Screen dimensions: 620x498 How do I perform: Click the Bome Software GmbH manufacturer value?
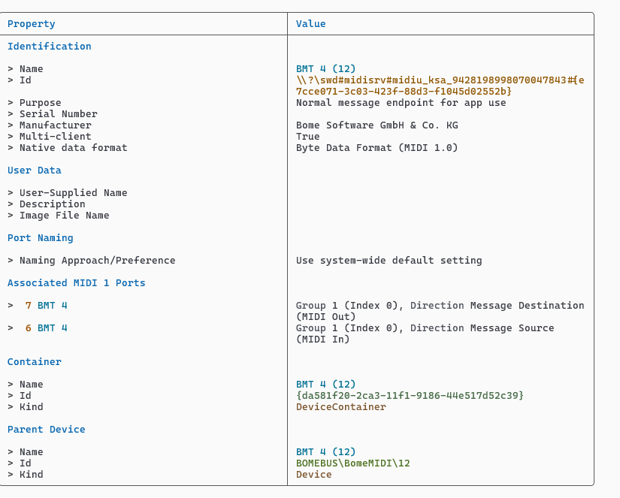[x=377, y=125]
